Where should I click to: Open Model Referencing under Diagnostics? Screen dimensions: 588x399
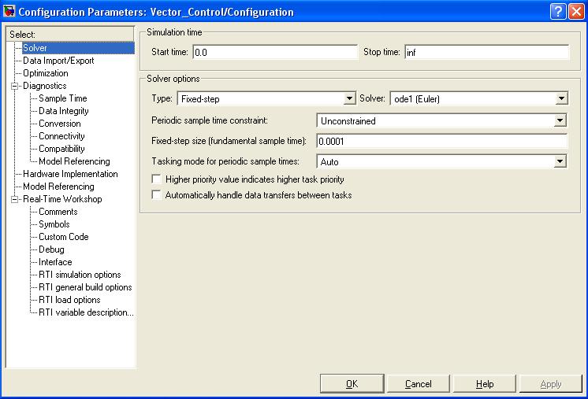(x=74, y=161)
